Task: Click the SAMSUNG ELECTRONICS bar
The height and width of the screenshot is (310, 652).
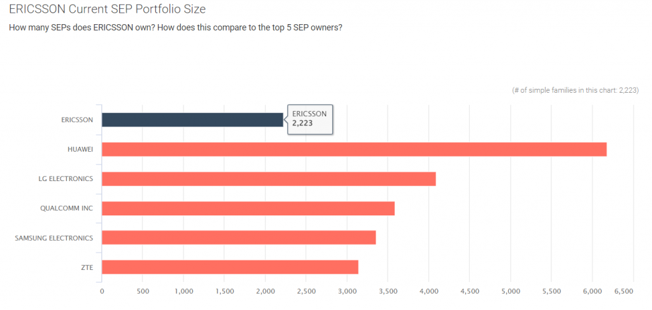Action: click(239, 238)
